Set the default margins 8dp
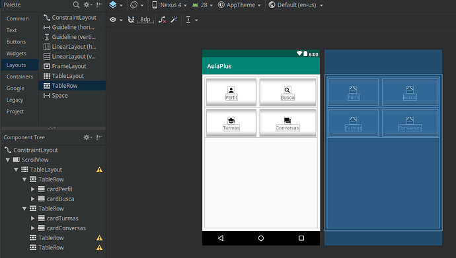456x258 pixels. [145, 20]
